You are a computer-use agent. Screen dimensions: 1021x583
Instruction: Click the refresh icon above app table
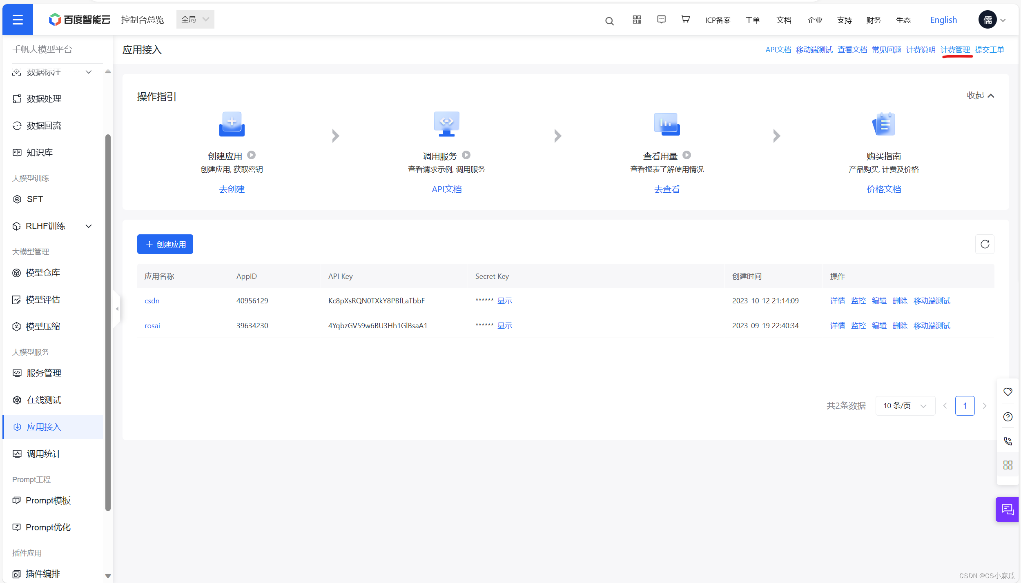pos(985,244)
